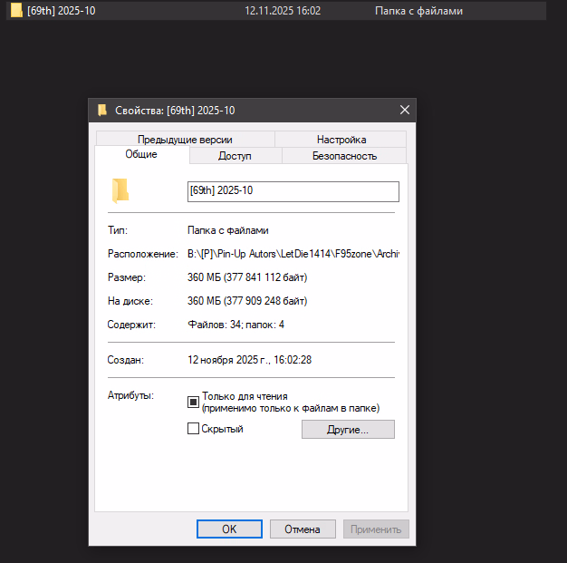Screen dimensions: 567x563
Task: Switch to the "Предыдущие версии" tab
Action: click(x=185, y=140)
